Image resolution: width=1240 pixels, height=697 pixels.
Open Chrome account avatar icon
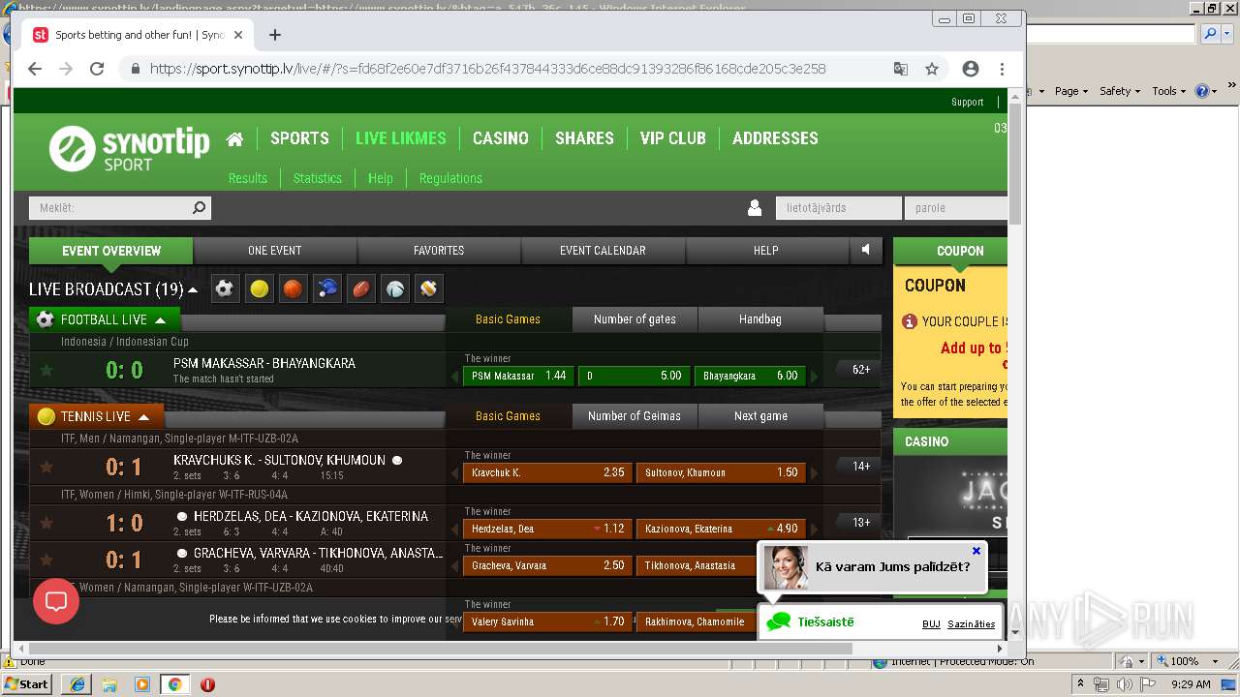click(x=970, y=69)
